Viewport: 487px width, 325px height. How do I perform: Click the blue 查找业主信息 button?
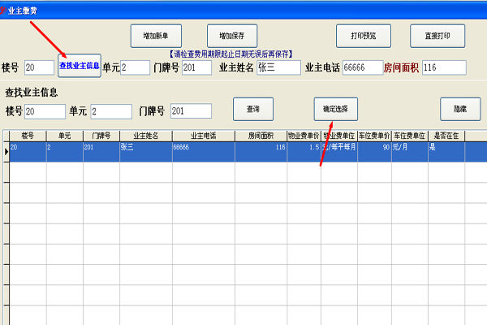point(80,66)
